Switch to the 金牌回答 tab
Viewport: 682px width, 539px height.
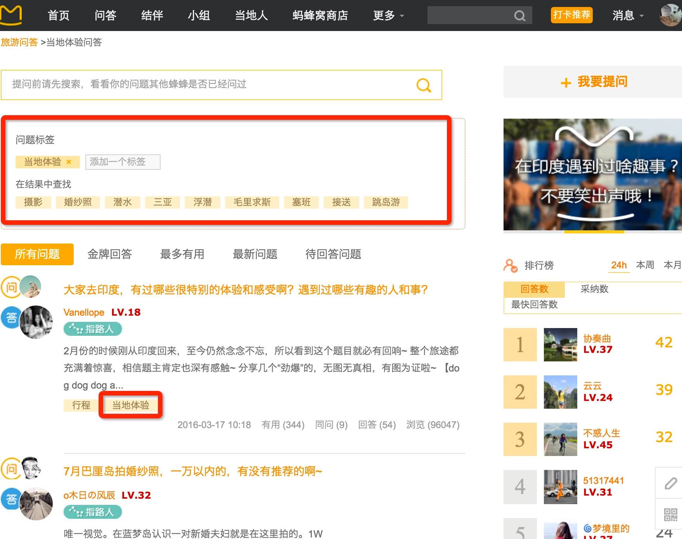click(x=110, y=254)
